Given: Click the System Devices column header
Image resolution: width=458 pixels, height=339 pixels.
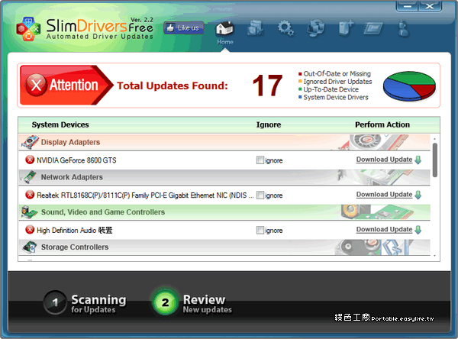Looking at the screenshot, I should pos(60,124).
